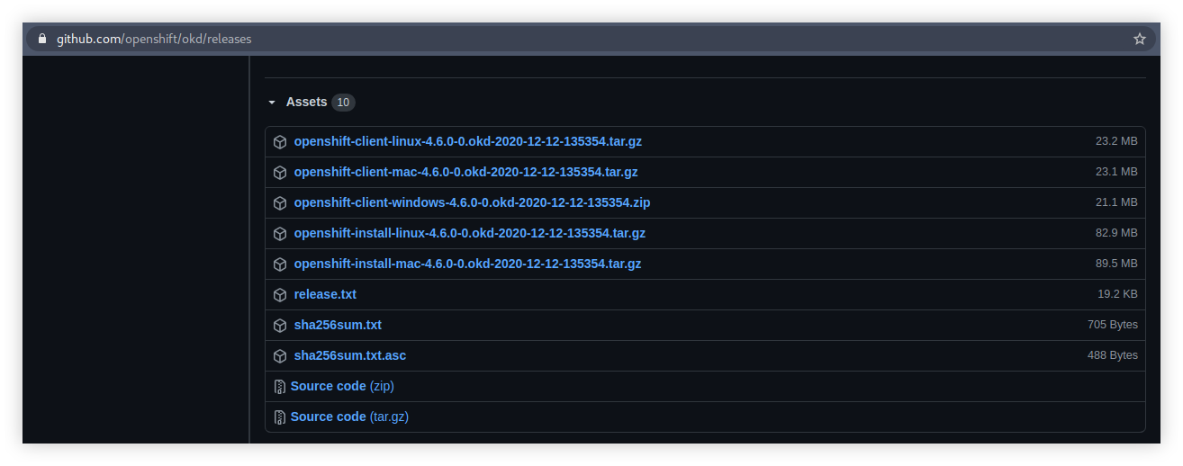Download Source code as zip

[341, 386]
